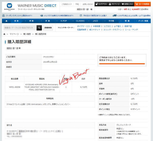
Task: Click the 詳細検索 button
Action: [x=48, y=28]
